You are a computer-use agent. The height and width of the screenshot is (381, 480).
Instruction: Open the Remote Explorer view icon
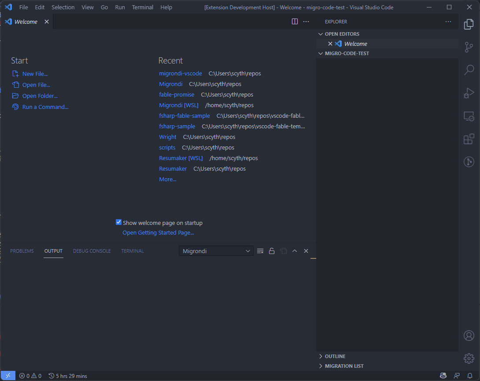469,116
